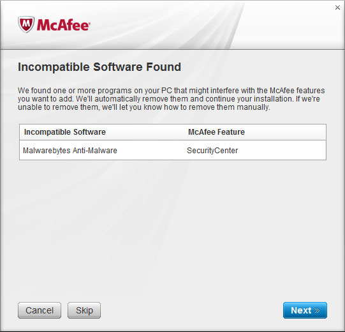Skip removing the incompatible software
Screen dimensions: 345x332
(x=84, y=310)
